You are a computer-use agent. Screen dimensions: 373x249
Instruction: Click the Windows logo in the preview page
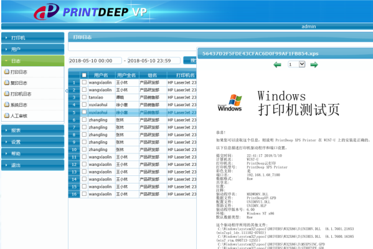[230, 103]
